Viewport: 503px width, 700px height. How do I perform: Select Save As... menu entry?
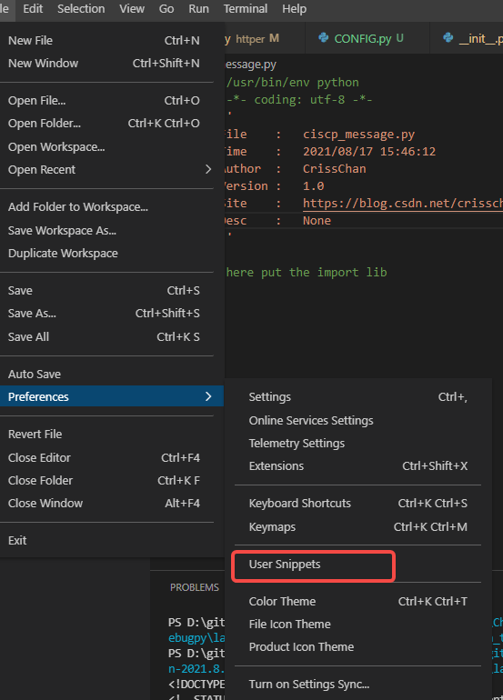tap(106, 314)
